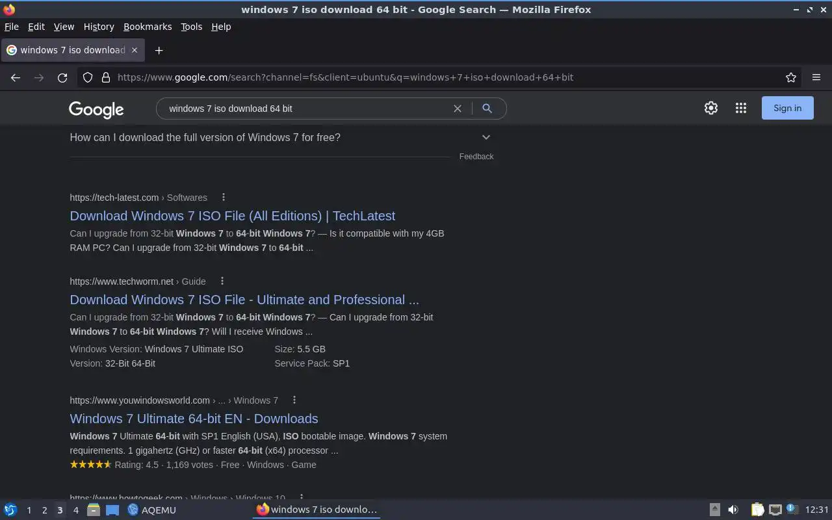Open the volume speaker tray icon
Viewport: 832px width, 520px height.
click(x=733, y=510)
